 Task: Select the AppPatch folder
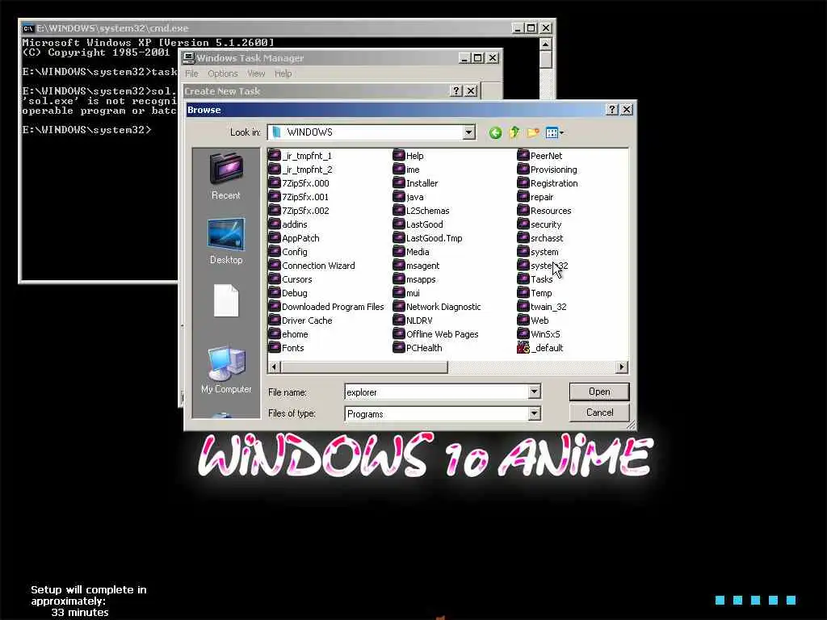[x=294, y=238]
